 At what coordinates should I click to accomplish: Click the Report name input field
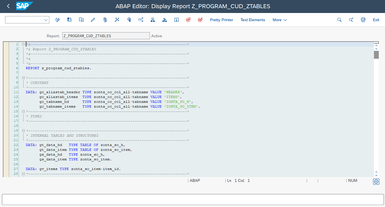pos(106,36)
